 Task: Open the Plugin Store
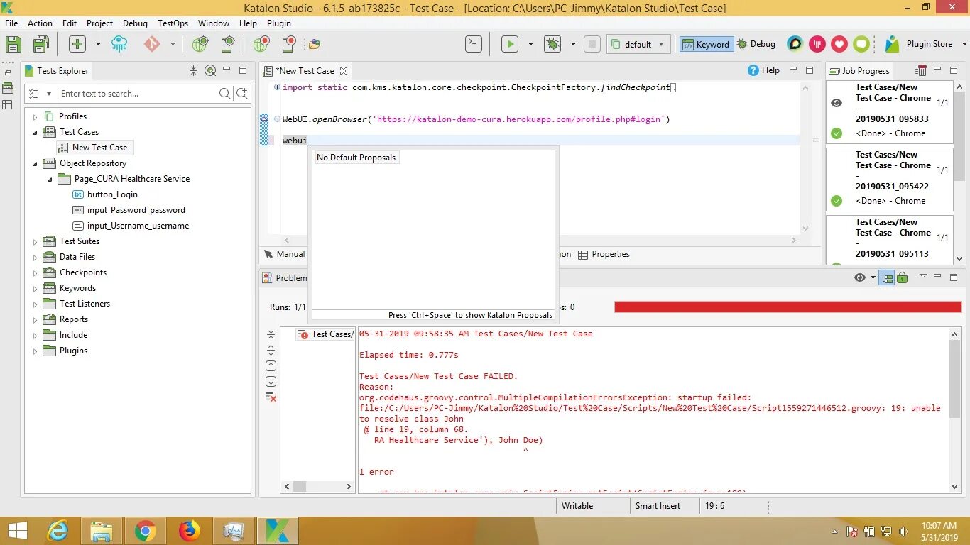pos(919,44)
